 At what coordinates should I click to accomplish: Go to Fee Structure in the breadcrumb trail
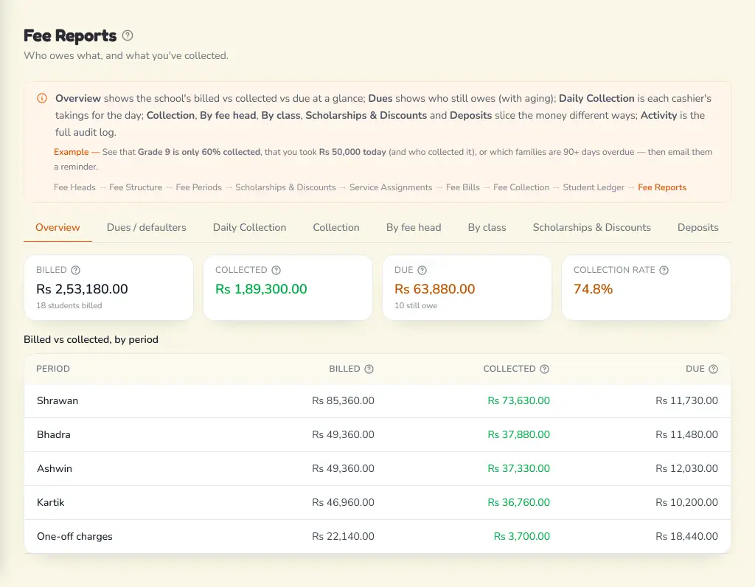136,187
